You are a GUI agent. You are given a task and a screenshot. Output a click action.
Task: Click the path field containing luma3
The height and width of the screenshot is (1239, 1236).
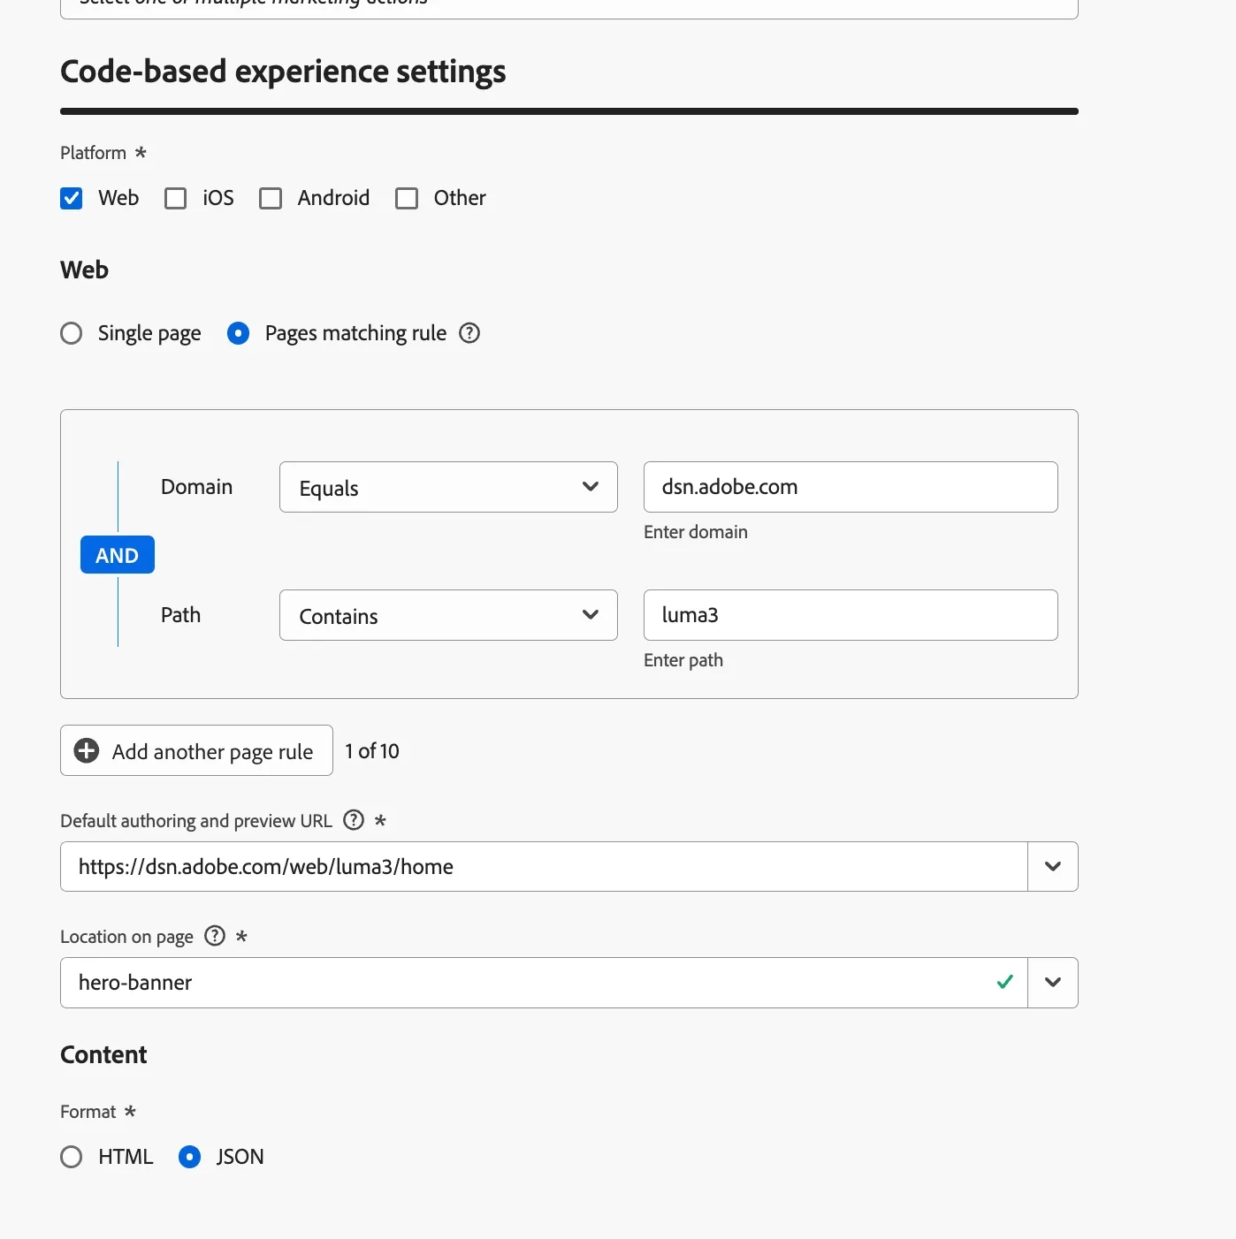click(x=851, y=615)
